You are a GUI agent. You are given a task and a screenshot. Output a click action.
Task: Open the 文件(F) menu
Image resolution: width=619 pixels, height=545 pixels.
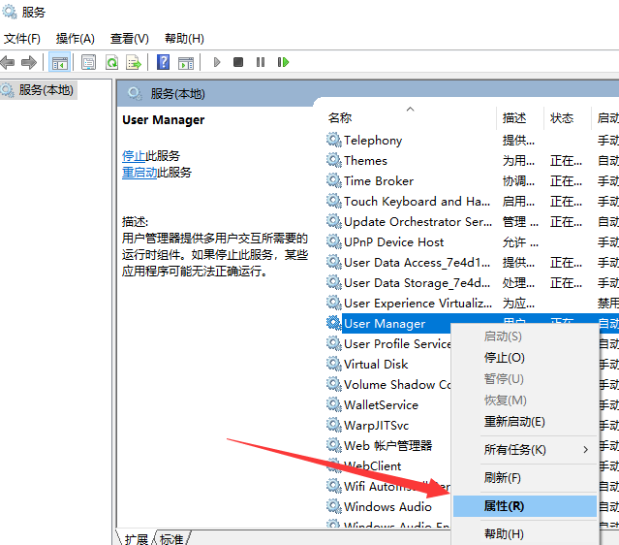(x=21, y=38)
